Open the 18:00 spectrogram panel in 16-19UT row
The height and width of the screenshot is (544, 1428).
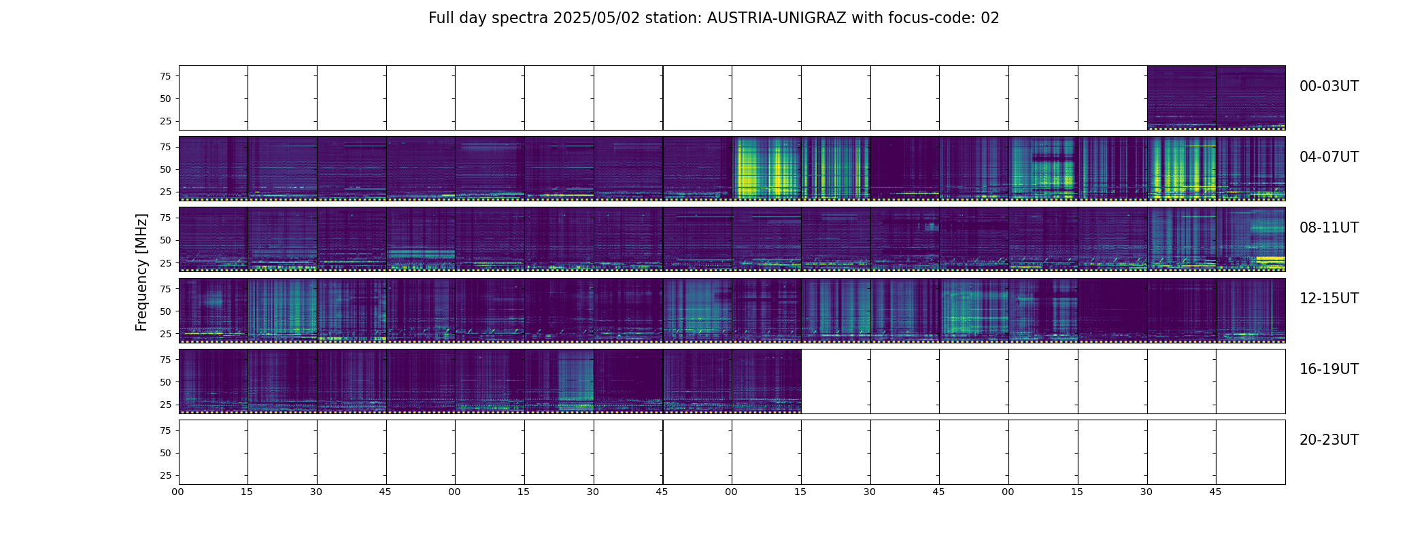pyautogui.click(x=766, y=381)
